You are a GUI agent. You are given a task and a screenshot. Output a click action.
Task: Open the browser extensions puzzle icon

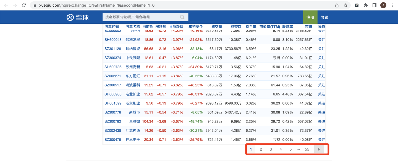coord(366,5)
